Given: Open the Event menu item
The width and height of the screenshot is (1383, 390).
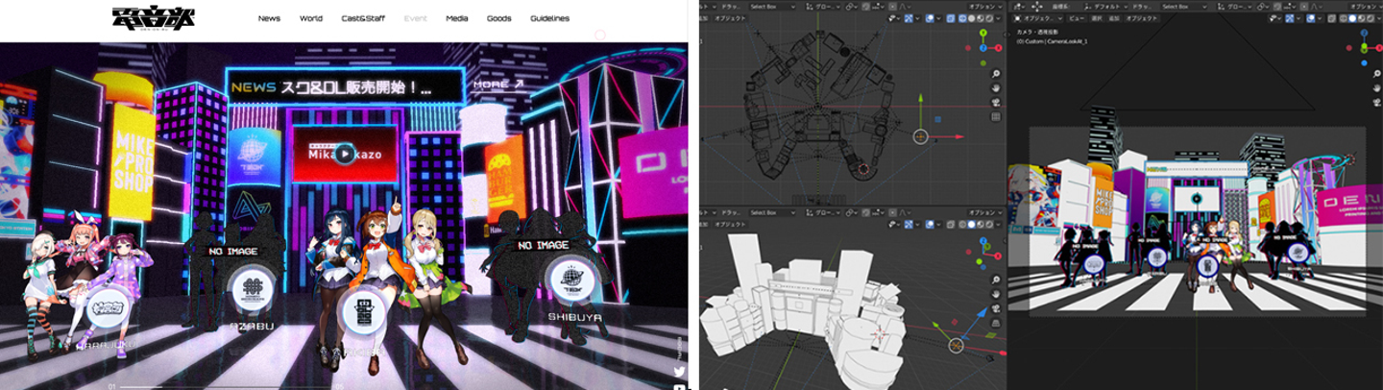Looking at the screenshot, I should 416,18.
